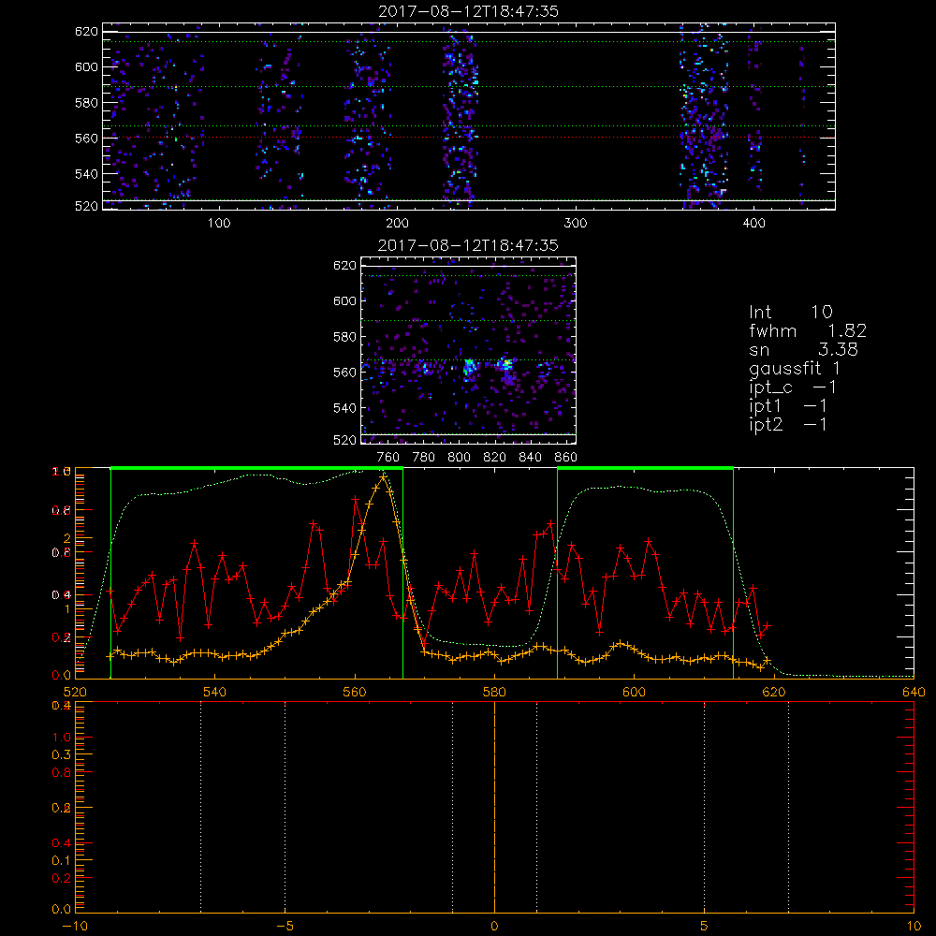Select the 'ipt1 -1' readout line
The width and height of the screenshot is (936, 936).
pyautogui.click(x=788, y=406)
